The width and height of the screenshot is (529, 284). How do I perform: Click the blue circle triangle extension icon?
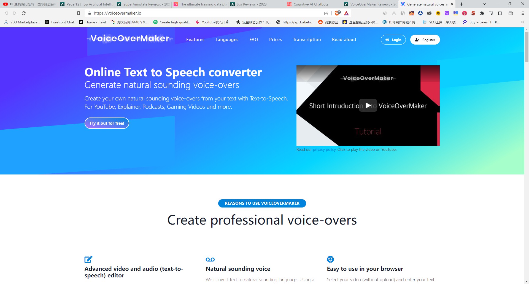point(420,13)
